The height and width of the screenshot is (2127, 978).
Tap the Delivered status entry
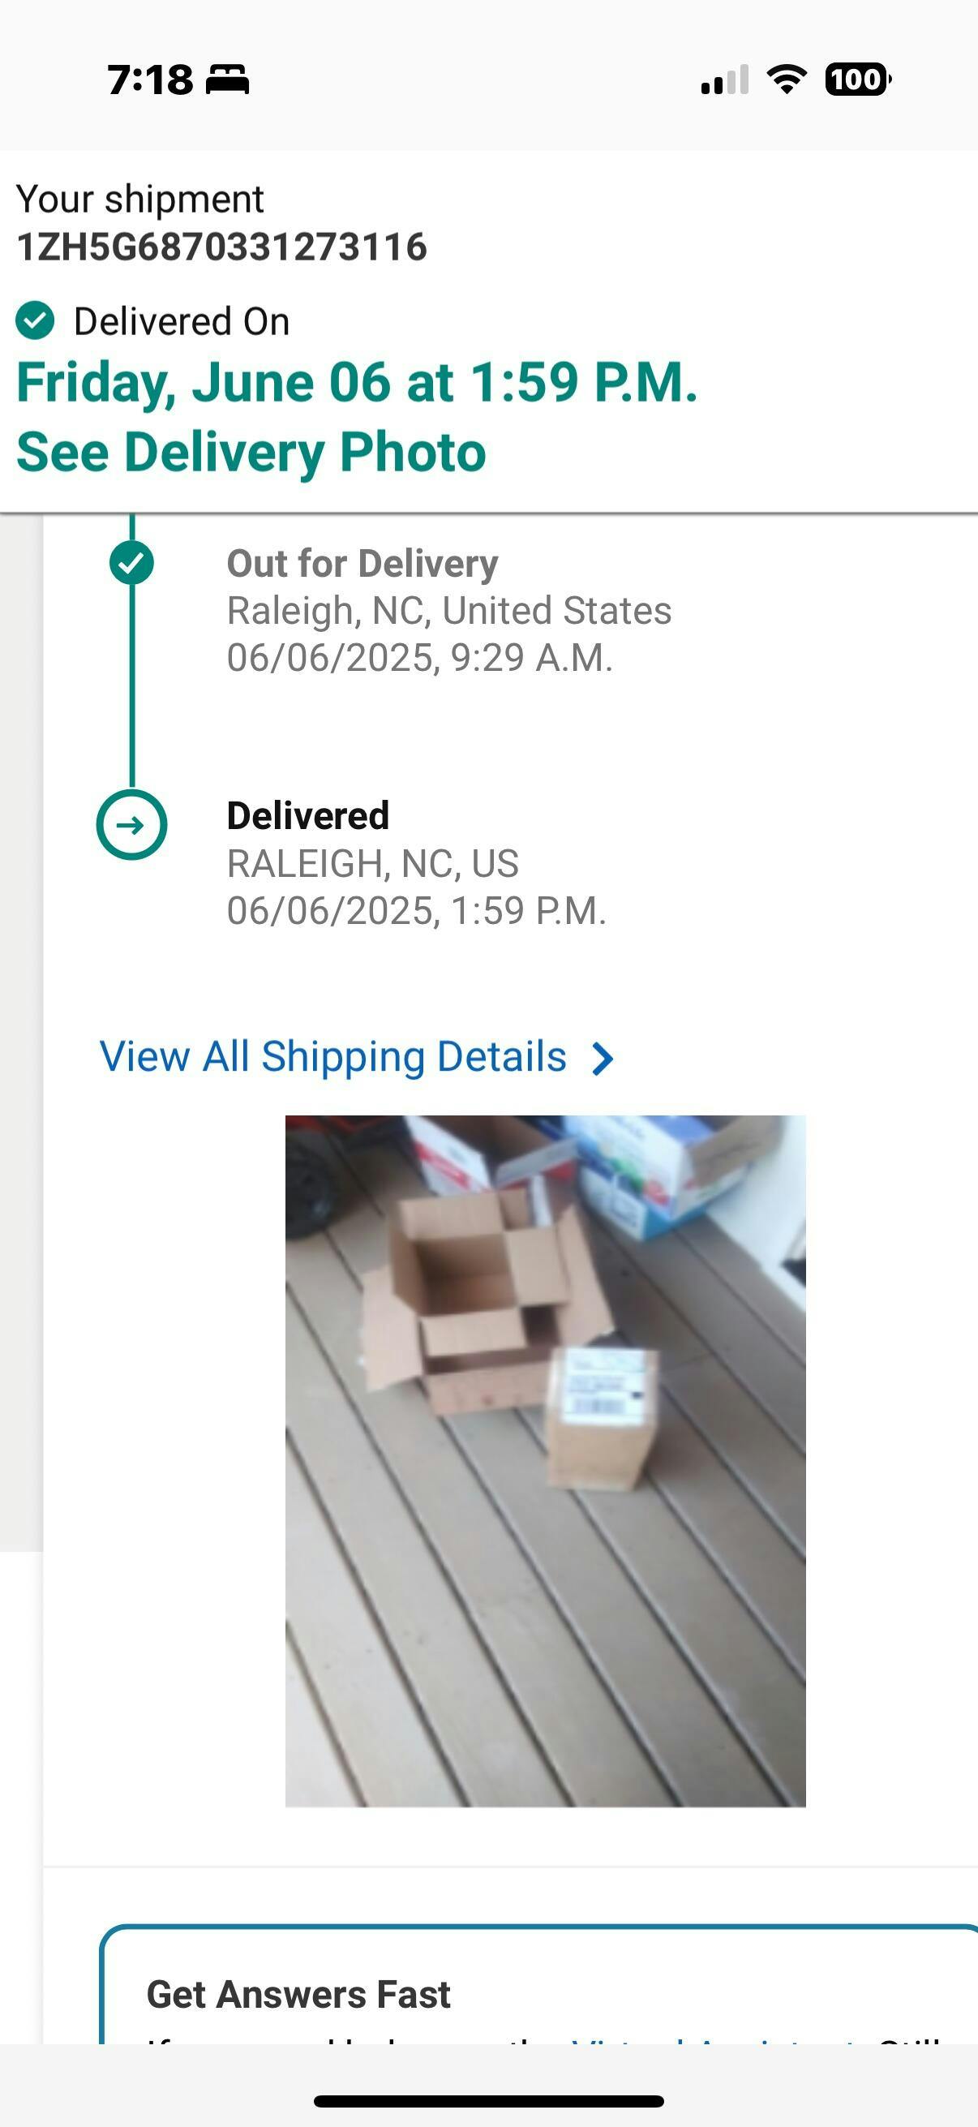417,863
